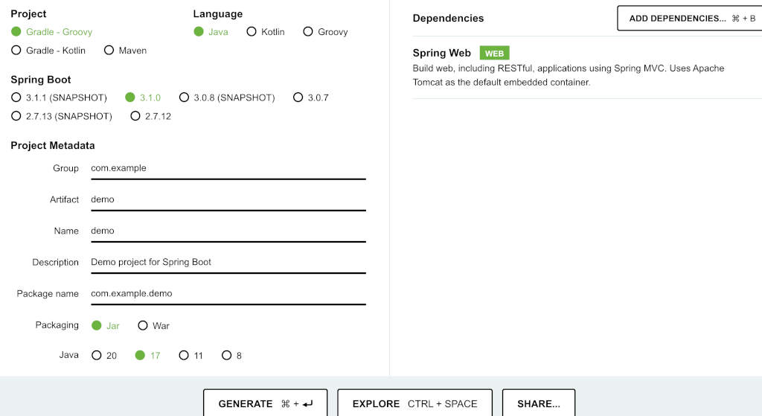Choose Maven as project type

125,51
